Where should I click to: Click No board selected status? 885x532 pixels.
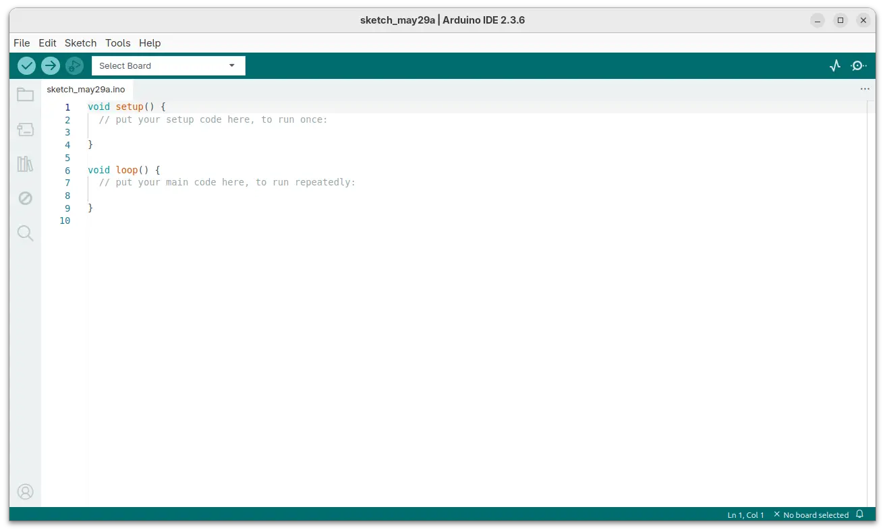point(811,515)
